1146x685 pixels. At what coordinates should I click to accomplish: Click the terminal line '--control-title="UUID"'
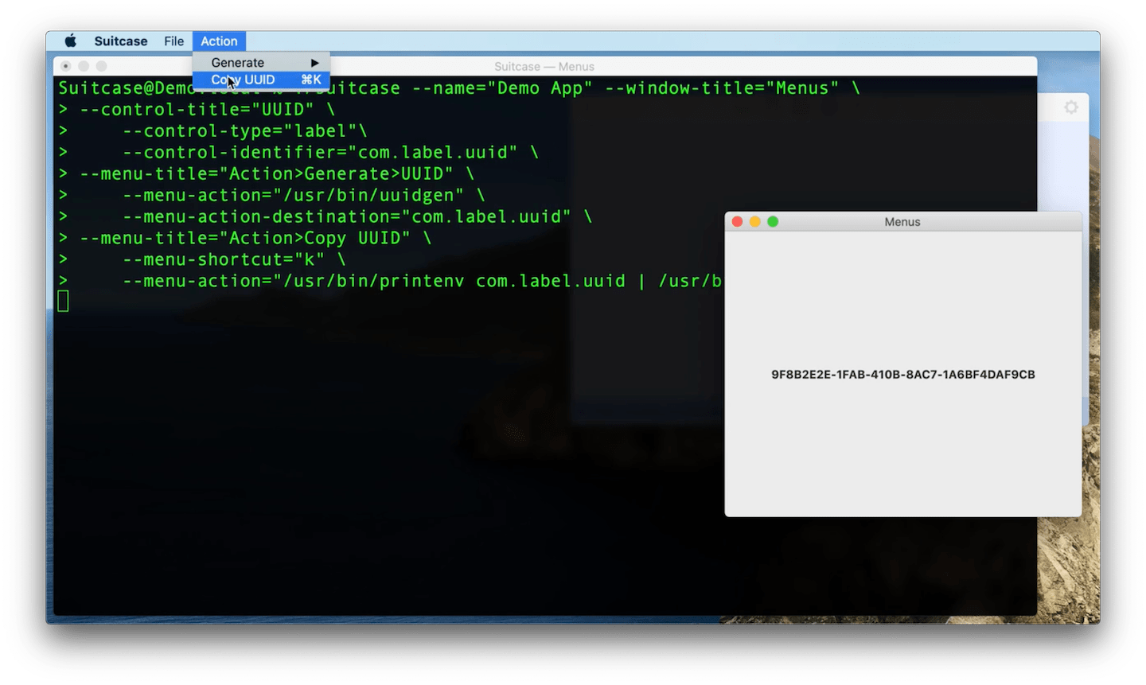coord(197,109)
